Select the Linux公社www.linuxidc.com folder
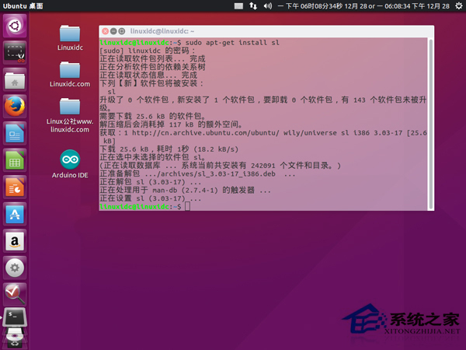This screenshot has height=350, width=466. click(x=70, y=115)
